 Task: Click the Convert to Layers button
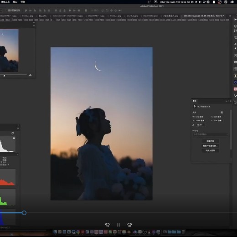coord(210,150)
